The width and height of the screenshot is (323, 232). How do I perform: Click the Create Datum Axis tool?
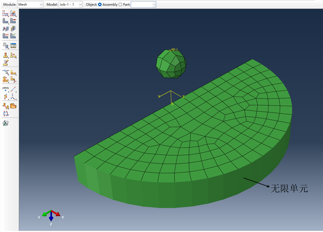point(13,89)
